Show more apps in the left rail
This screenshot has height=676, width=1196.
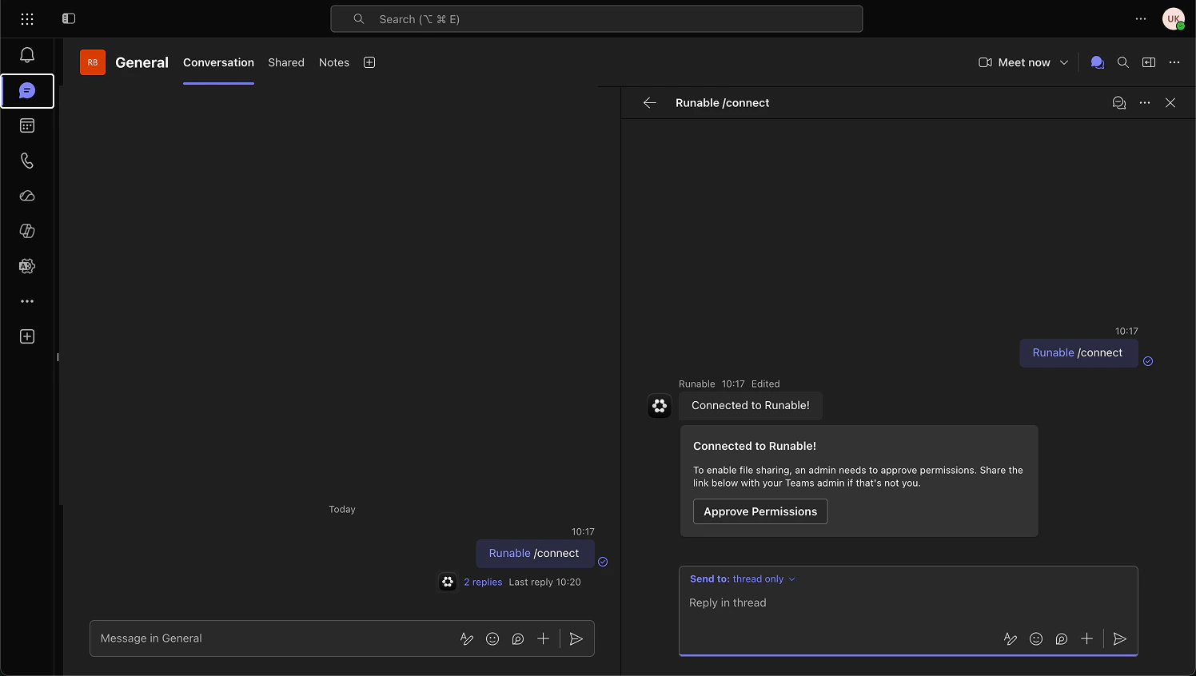[27, 301]
